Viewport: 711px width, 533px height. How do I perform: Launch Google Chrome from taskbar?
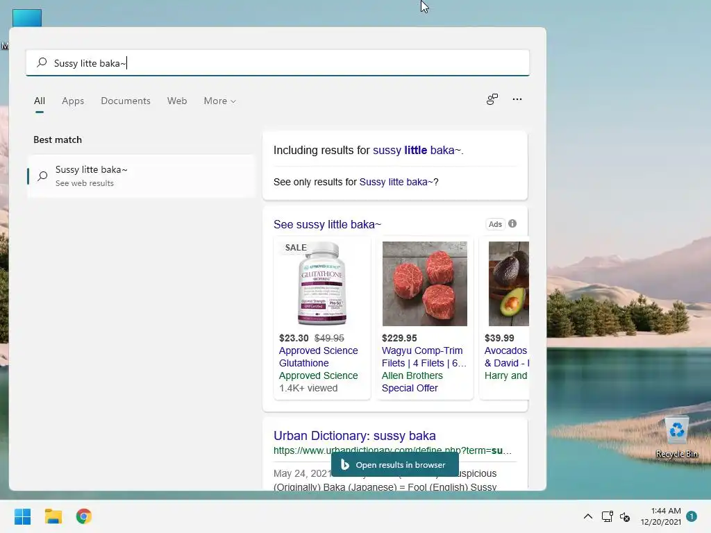coord(84,516)
